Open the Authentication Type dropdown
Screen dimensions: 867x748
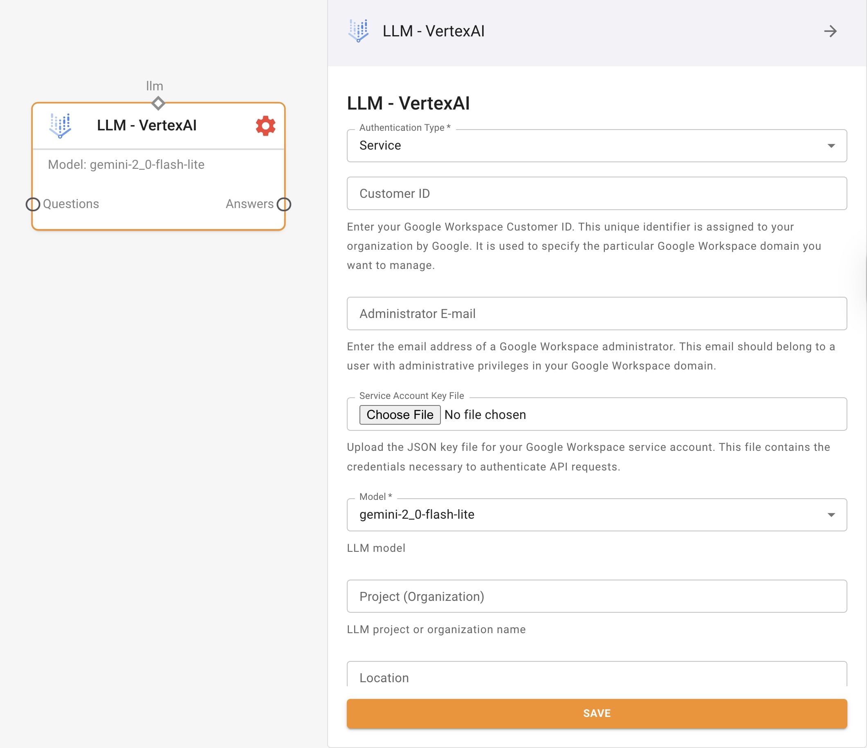[596, 146]
